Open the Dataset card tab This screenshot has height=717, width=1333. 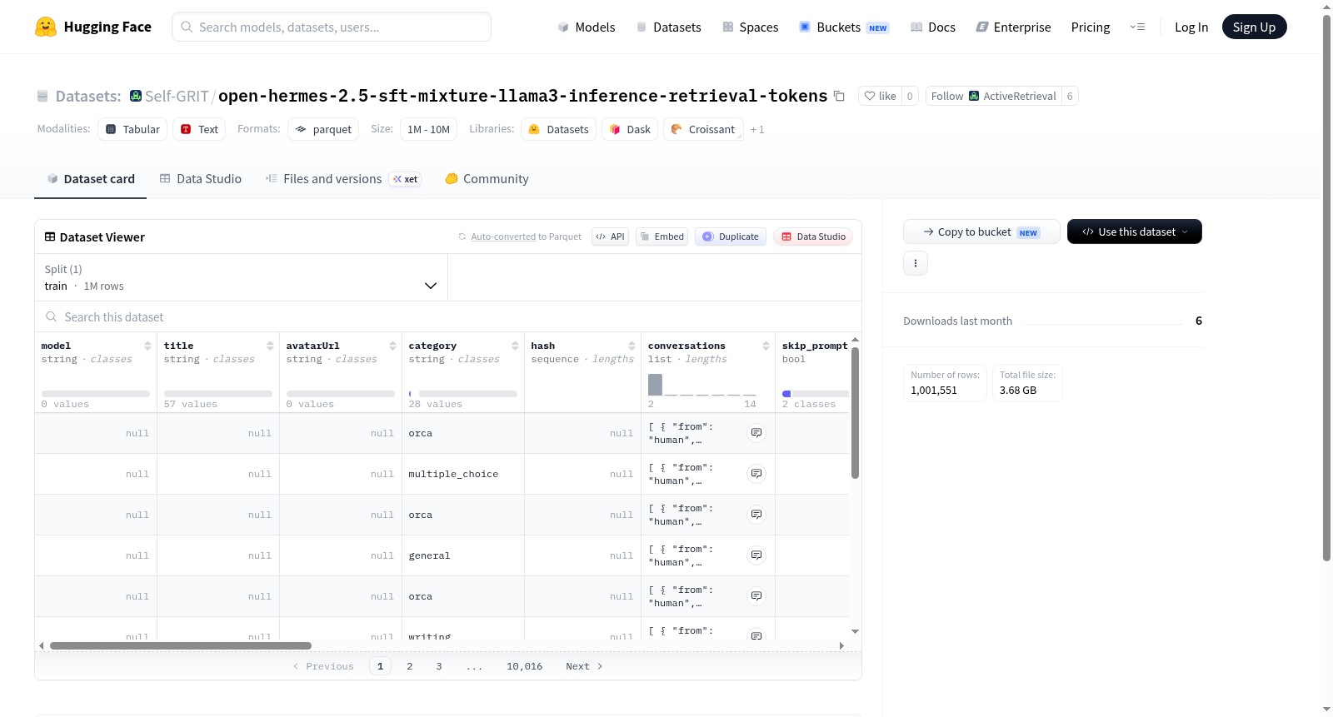click(x=90, y=179)
